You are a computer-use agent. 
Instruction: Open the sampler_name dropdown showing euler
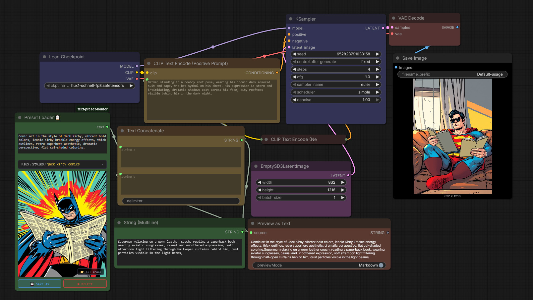point(336,85)
